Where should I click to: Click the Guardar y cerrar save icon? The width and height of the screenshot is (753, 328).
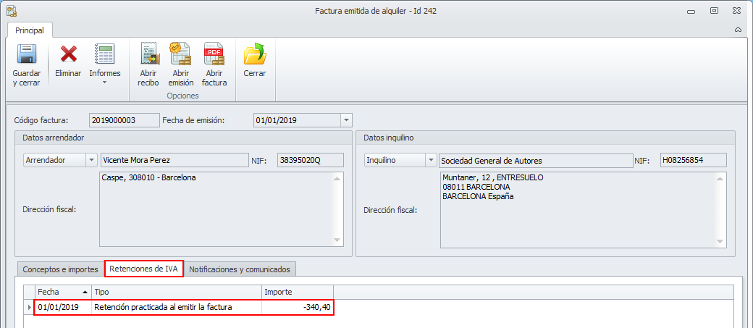(x=27, y=54)
